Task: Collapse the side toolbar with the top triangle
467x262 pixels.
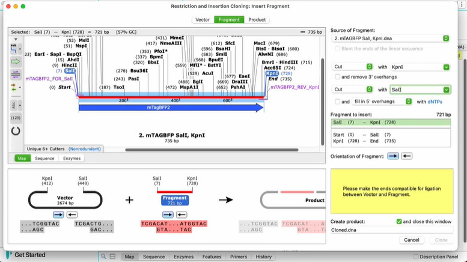Action: coord(16,39)
